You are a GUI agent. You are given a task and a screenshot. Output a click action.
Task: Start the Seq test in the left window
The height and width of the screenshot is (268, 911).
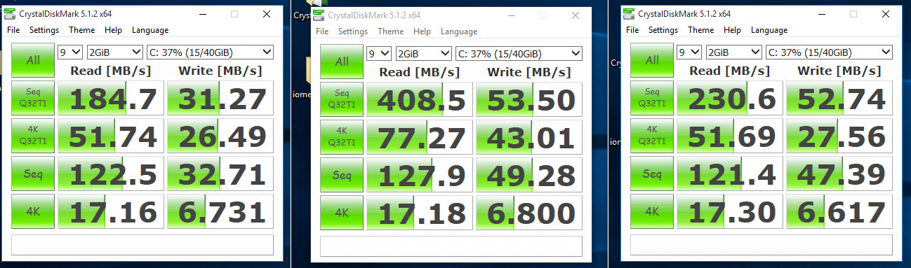point(33,173)
